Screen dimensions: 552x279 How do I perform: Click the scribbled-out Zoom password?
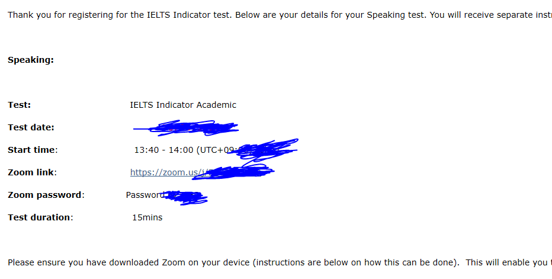coord(185,197)
